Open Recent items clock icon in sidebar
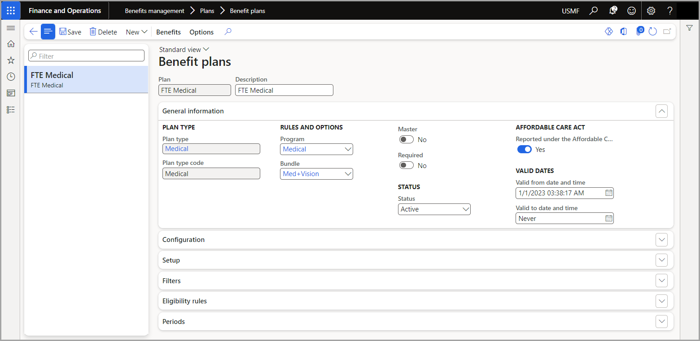Image resolution: width=700 pixels, height=341 pixels. tap(11, 77)
